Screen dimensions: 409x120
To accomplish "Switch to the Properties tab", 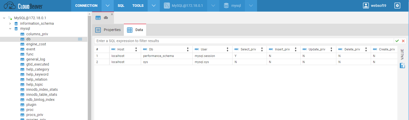I will coord(108,30).
